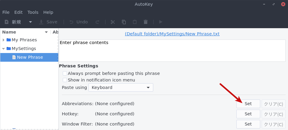288x130 pixels.
Task: Select the MySettings folder
Action: point(24,49)
